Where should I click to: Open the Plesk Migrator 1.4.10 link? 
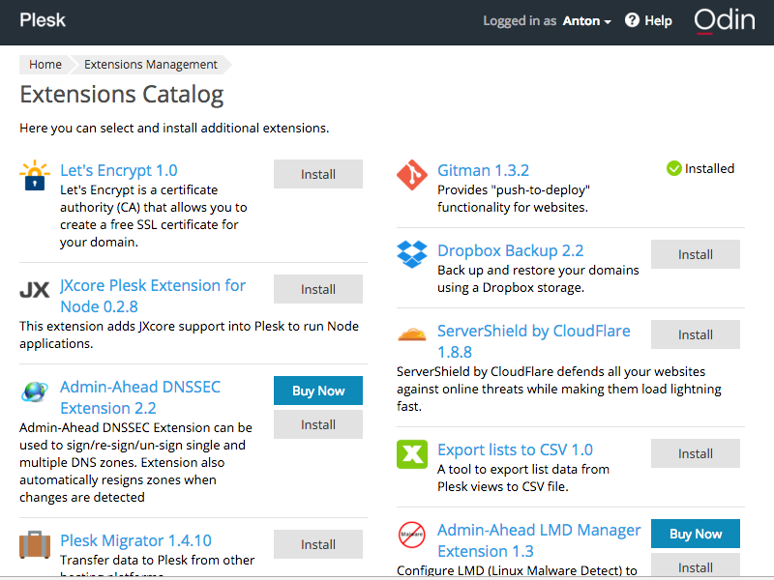[135, 540]
